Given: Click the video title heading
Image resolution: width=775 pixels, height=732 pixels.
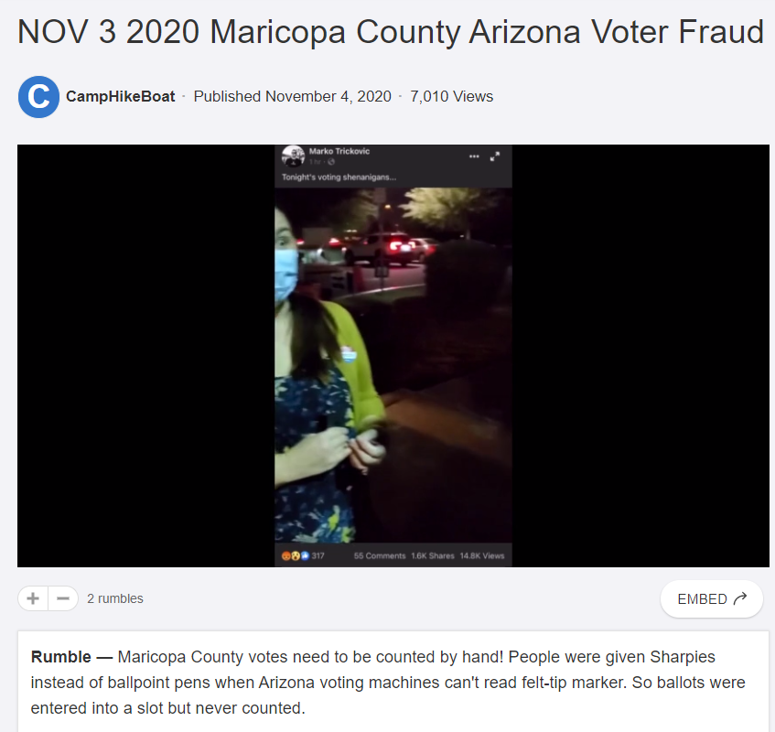Looking at the screenshot, I should tap(391, 32).
